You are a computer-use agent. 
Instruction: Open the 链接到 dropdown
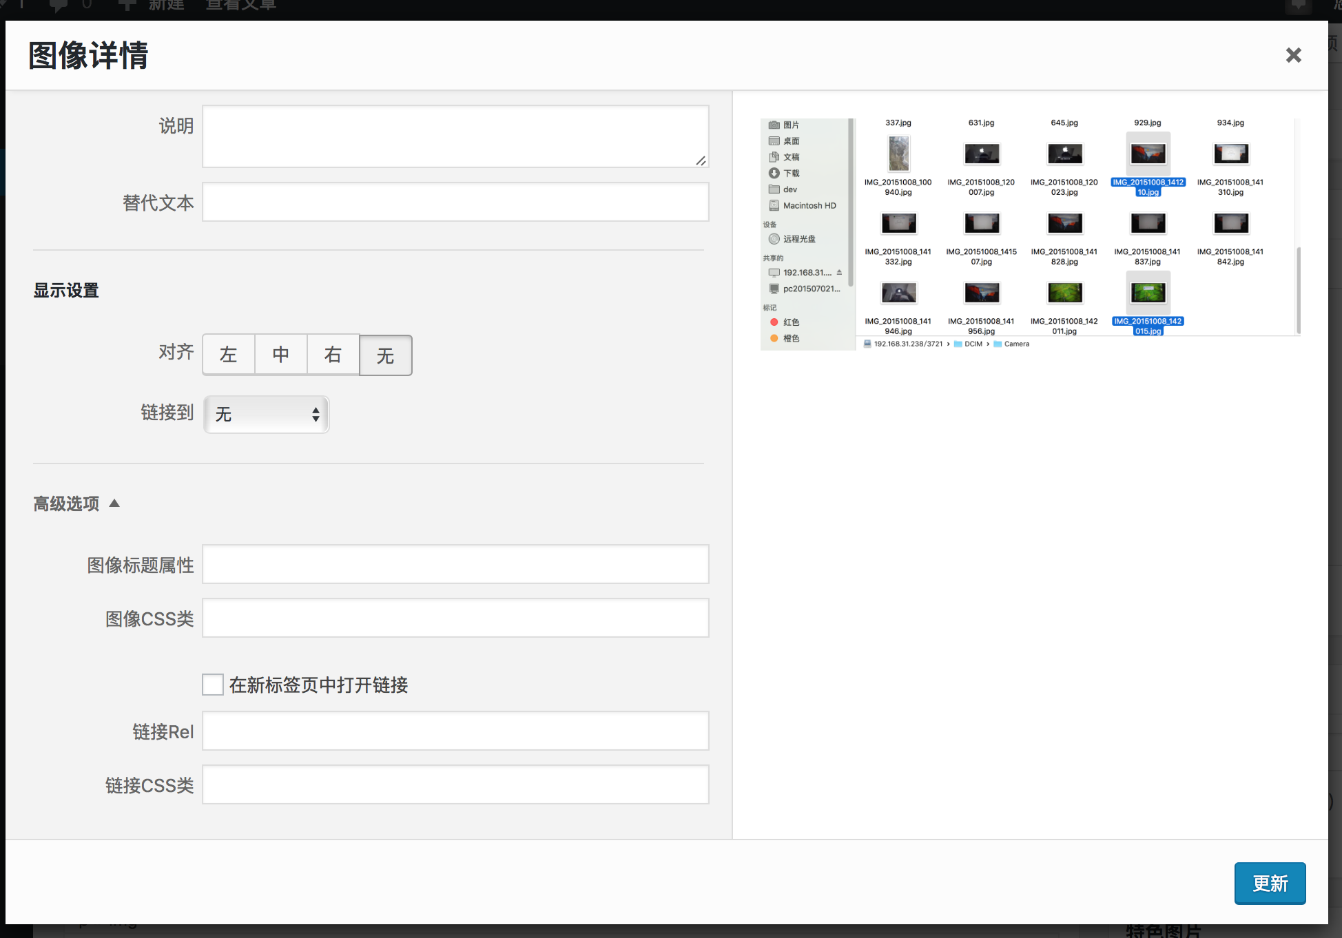267,414
